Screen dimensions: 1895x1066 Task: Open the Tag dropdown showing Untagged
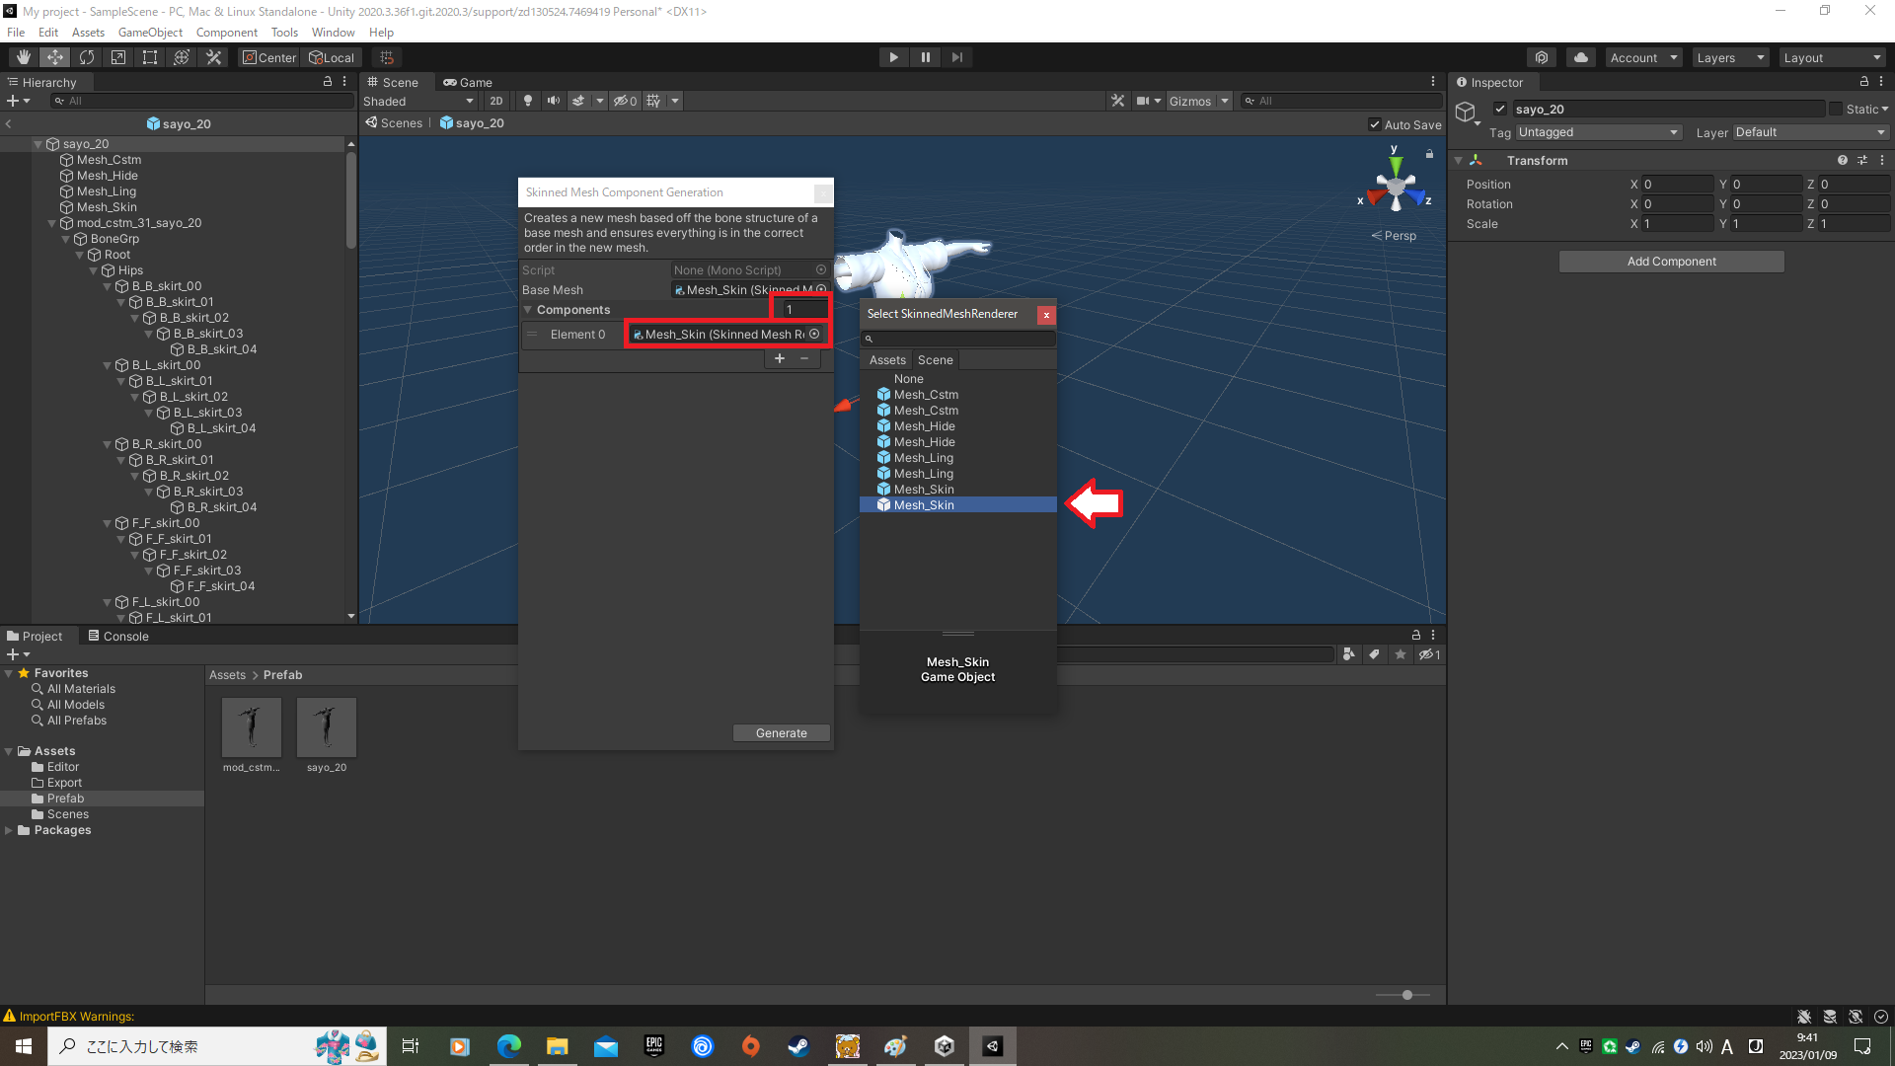[x=1598, y=132]
